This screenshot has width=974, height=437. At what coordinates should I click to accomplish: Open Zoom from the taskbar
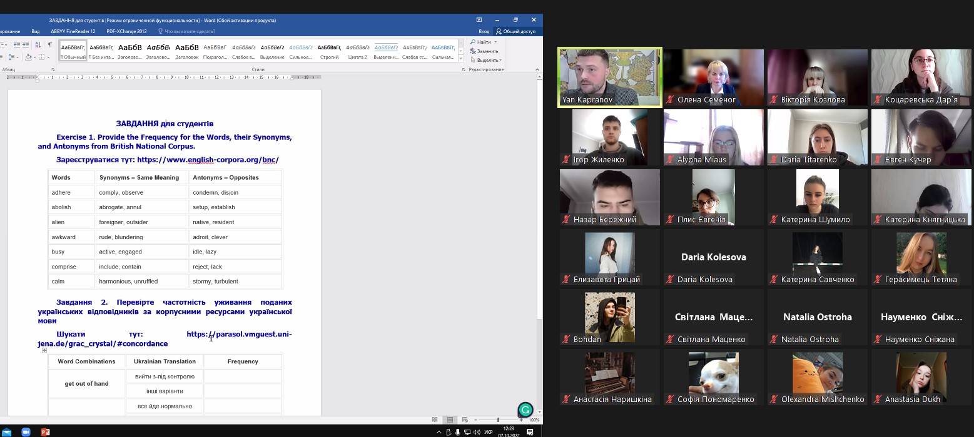pyautogui.click(x=26, y=432)
